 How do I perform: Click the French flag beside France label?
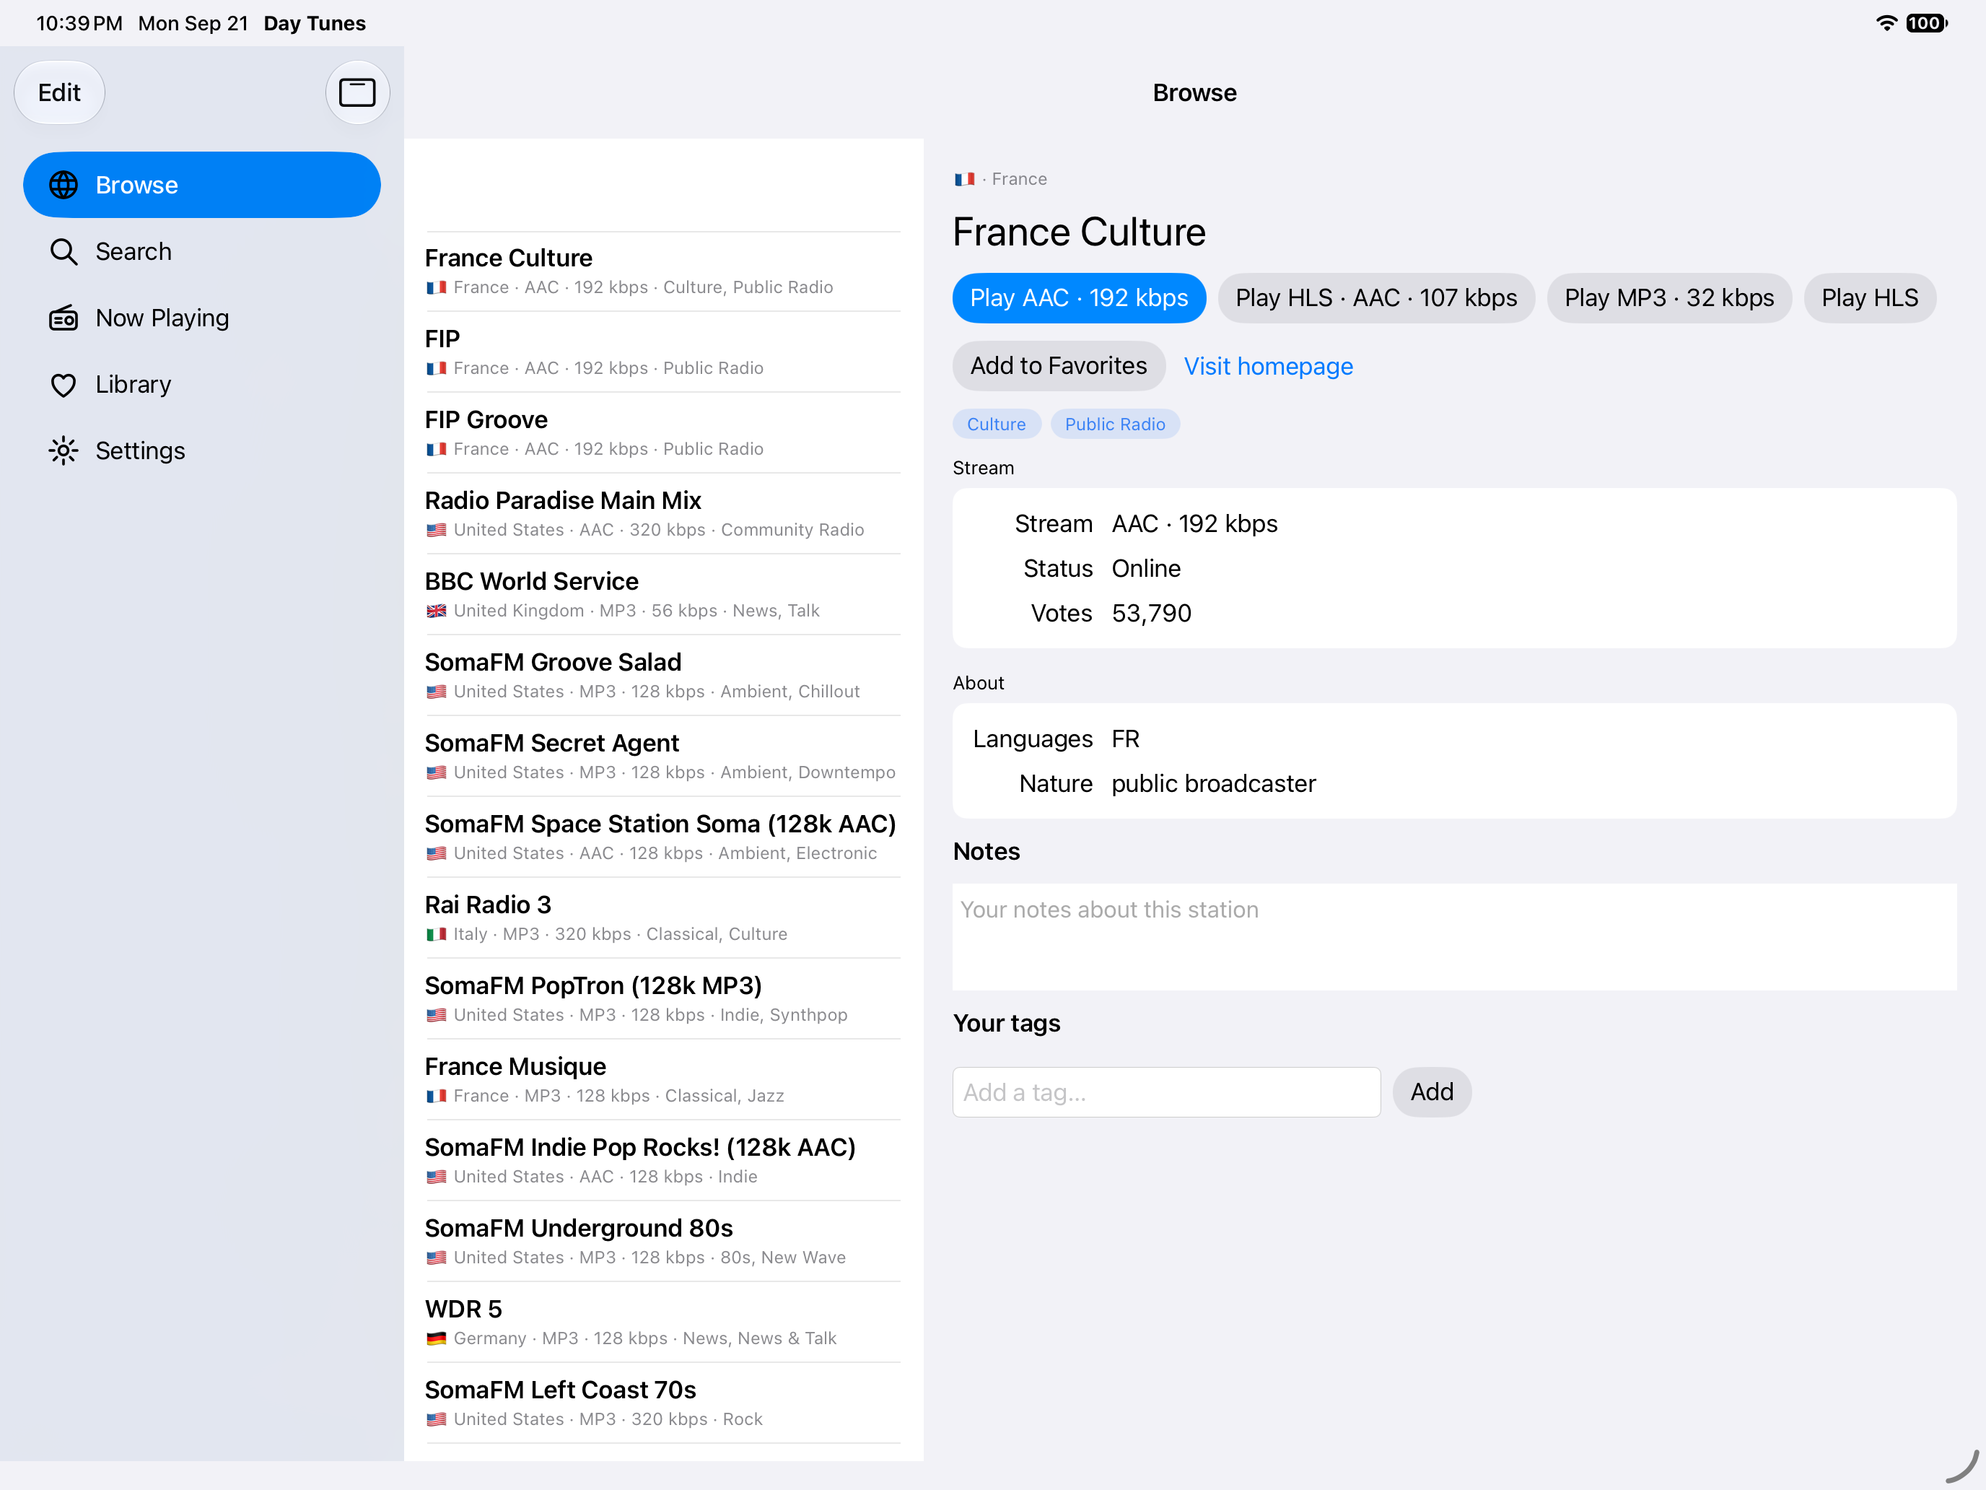964,180
